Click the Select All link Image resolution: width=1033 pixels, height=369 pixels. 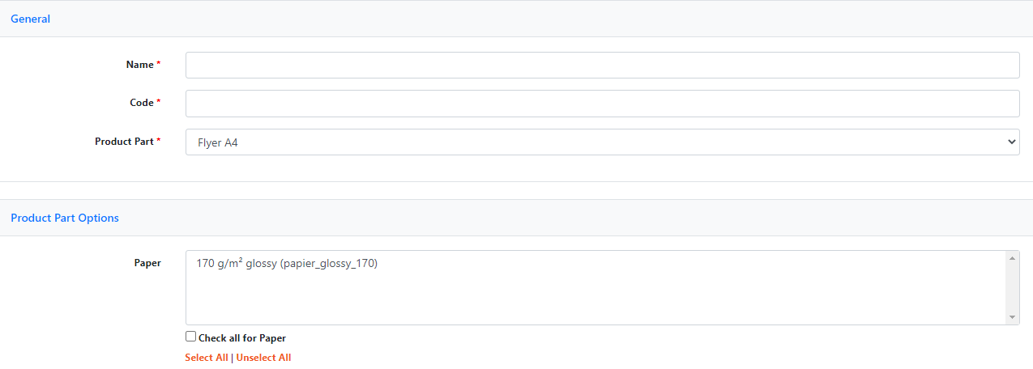point(206,358)
